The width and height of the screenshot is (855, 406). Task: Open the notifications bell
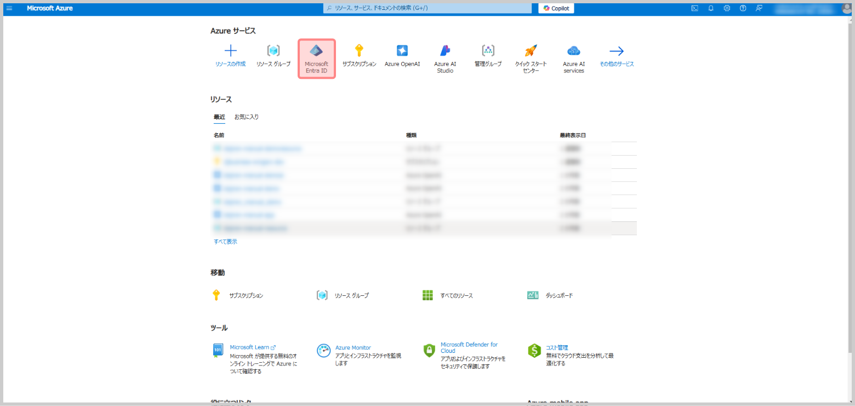(x=711, y=8)
